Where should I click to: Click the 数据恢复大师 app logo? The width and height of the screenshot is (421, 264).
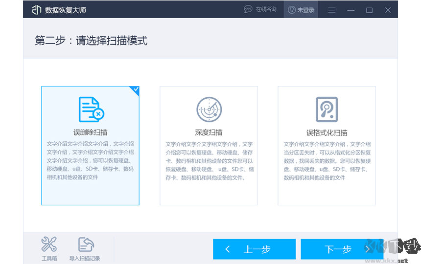(37, 10)
